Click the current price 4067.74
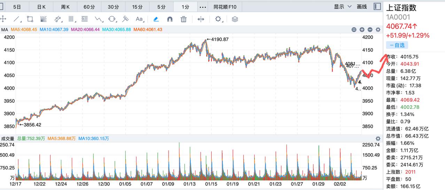The width and height of the screenshot is (445, 190). (x=402, y=26)
